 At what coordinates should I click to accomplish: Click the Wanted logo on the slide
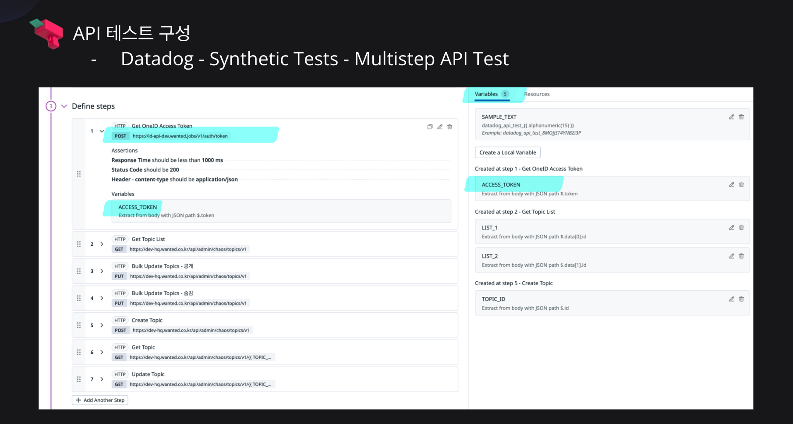point(46,34)
